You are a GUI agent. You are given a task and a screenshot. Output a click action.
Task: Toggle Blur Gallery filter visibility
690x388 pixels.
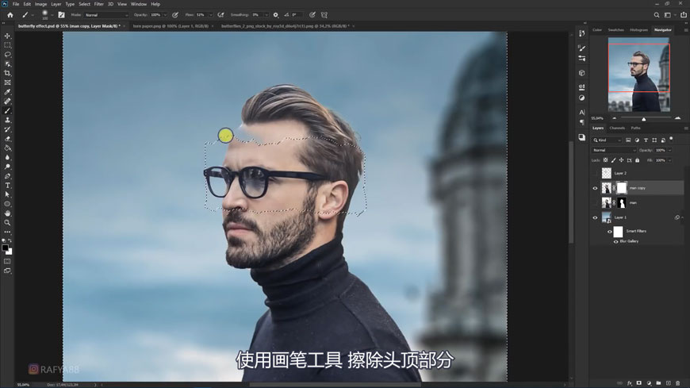[615, 241]
